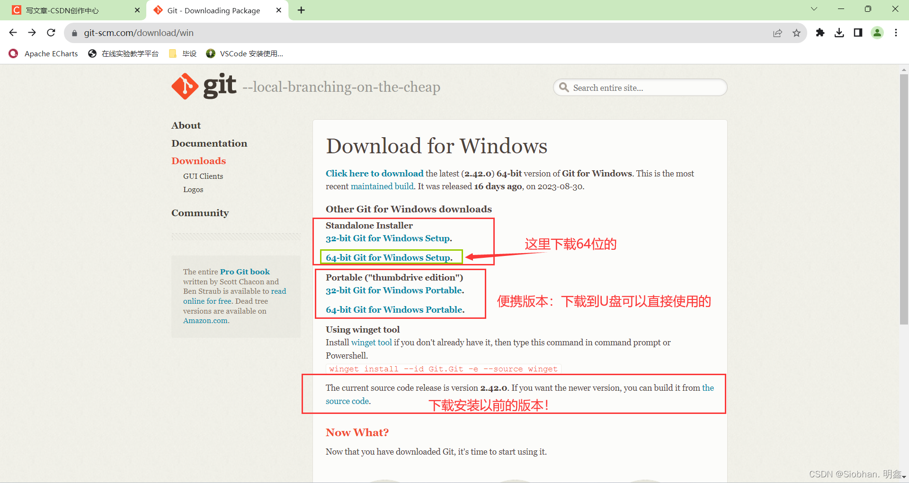Open browser downloads tray
909x483 pixels.
[839, 33]
